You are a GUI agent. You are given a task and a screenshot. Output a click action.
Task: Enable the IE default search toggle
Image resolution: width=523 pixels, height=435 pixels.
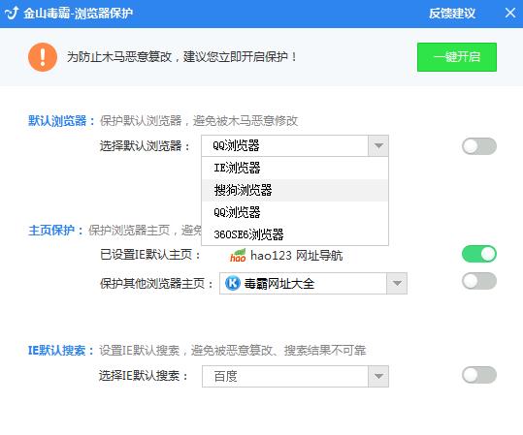point(479,375)
